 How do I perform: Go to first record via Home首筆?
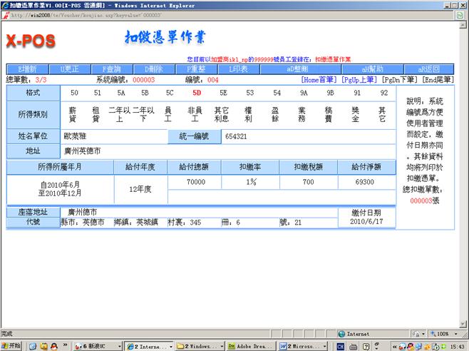tap(319, 80)
